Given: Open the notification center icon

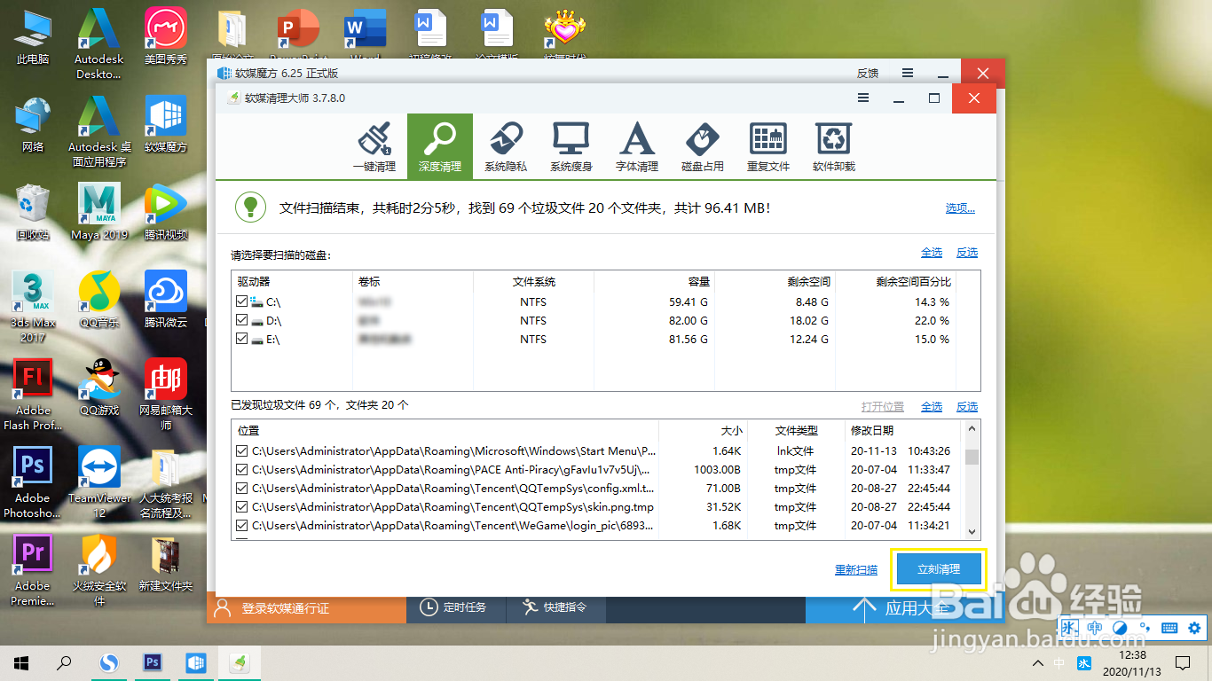Looking at the screenshot, I should click(1181, 662).
